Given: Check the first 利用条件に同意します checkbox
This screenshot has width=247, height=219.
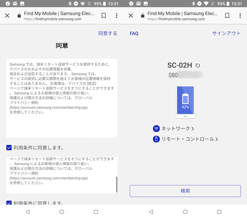Looking at the screenshot, I should pos(9,148).
